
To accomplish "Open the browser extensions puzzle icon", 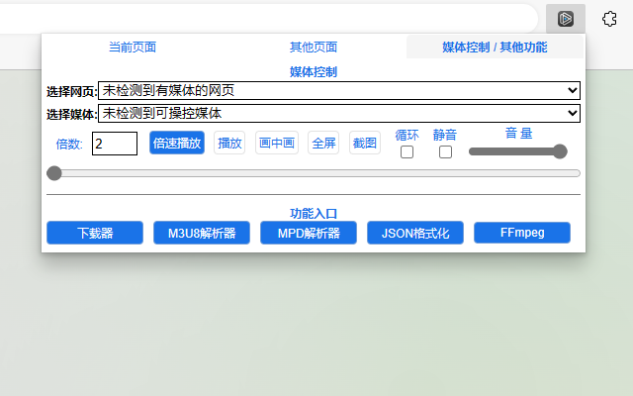I will (609, 19).
